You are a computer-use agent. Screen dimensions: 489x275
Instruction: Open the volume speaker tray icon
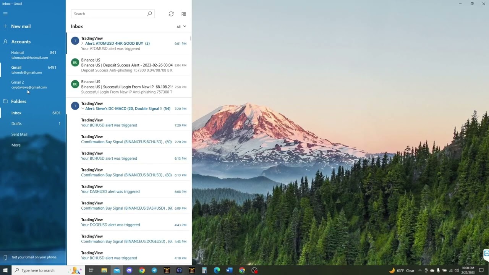(x=457, y=270)
